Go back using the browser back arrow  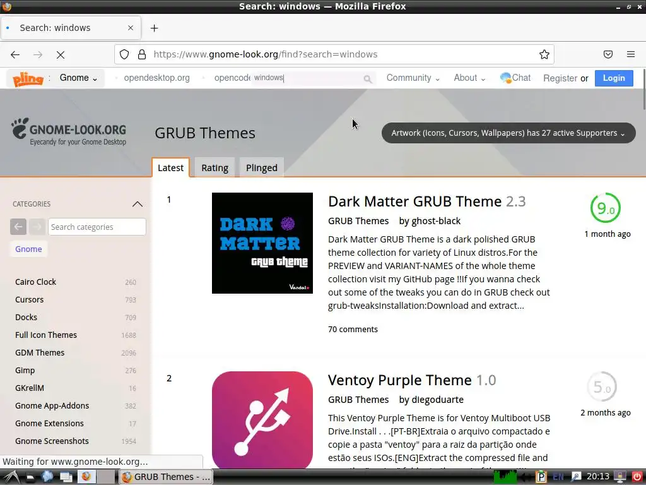click(15, 54)
